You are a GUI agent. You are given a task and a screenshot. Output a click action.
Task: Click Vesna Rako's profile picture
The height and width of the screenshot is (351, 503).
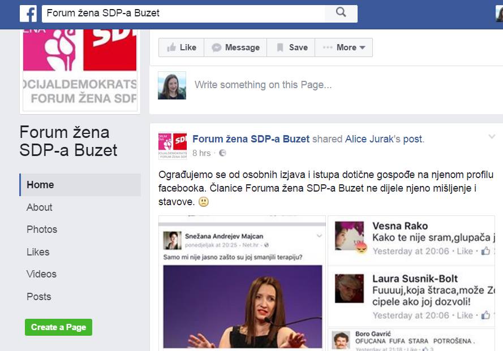click(349, 236)
